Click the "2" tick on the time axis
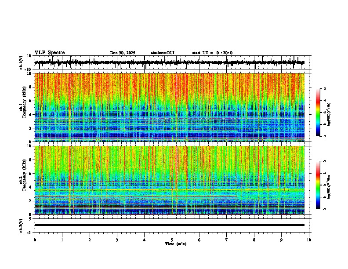This screenshot has width=348, height=269. point(90,240)
